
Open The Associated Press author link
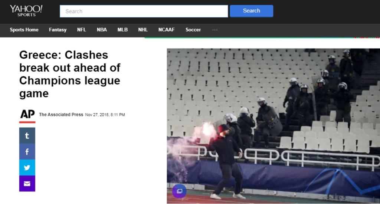point(61,115)
